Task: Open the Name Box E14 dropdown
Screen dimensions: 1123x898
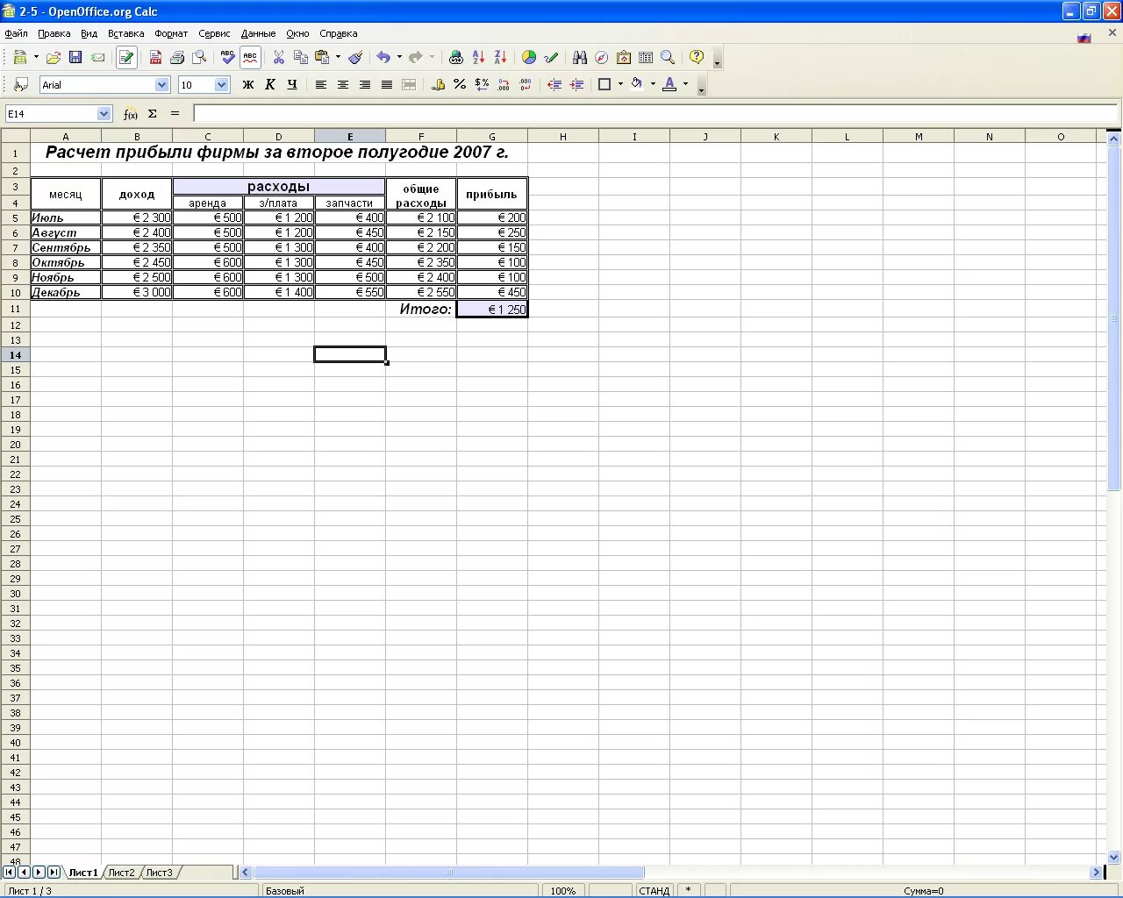Action: point(104,114)
